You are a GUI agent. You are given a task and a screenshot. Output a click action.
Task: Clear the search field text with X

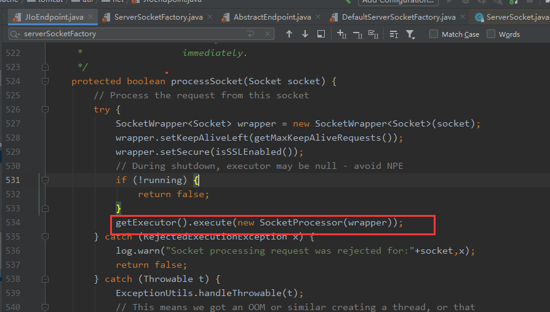pos(267,34)
